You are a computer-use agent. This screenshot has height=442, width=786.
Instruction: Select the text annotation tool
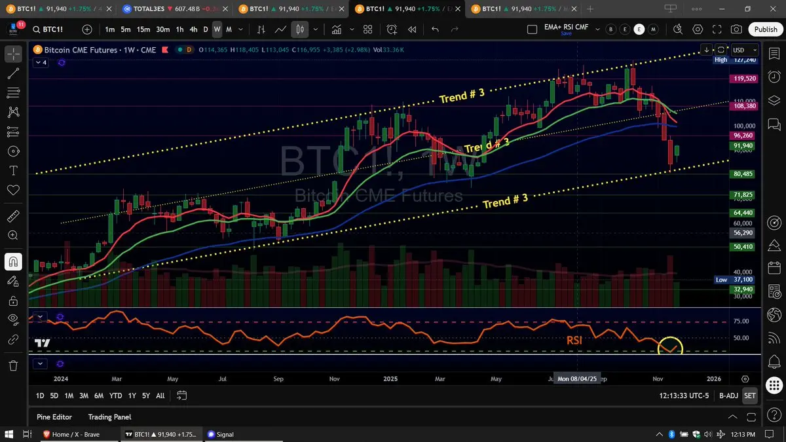pos(13,170)
